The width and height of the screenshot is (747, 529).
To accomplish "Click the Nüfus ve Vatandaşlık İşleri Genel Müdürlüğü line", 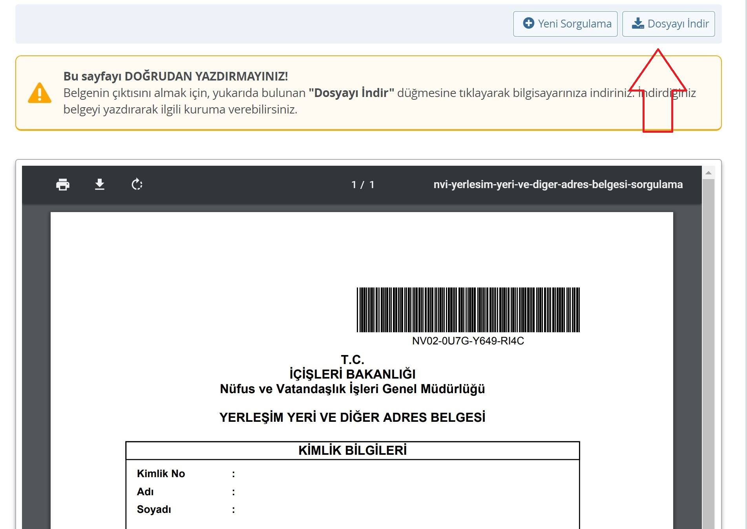I will click(x=352, y=389).
